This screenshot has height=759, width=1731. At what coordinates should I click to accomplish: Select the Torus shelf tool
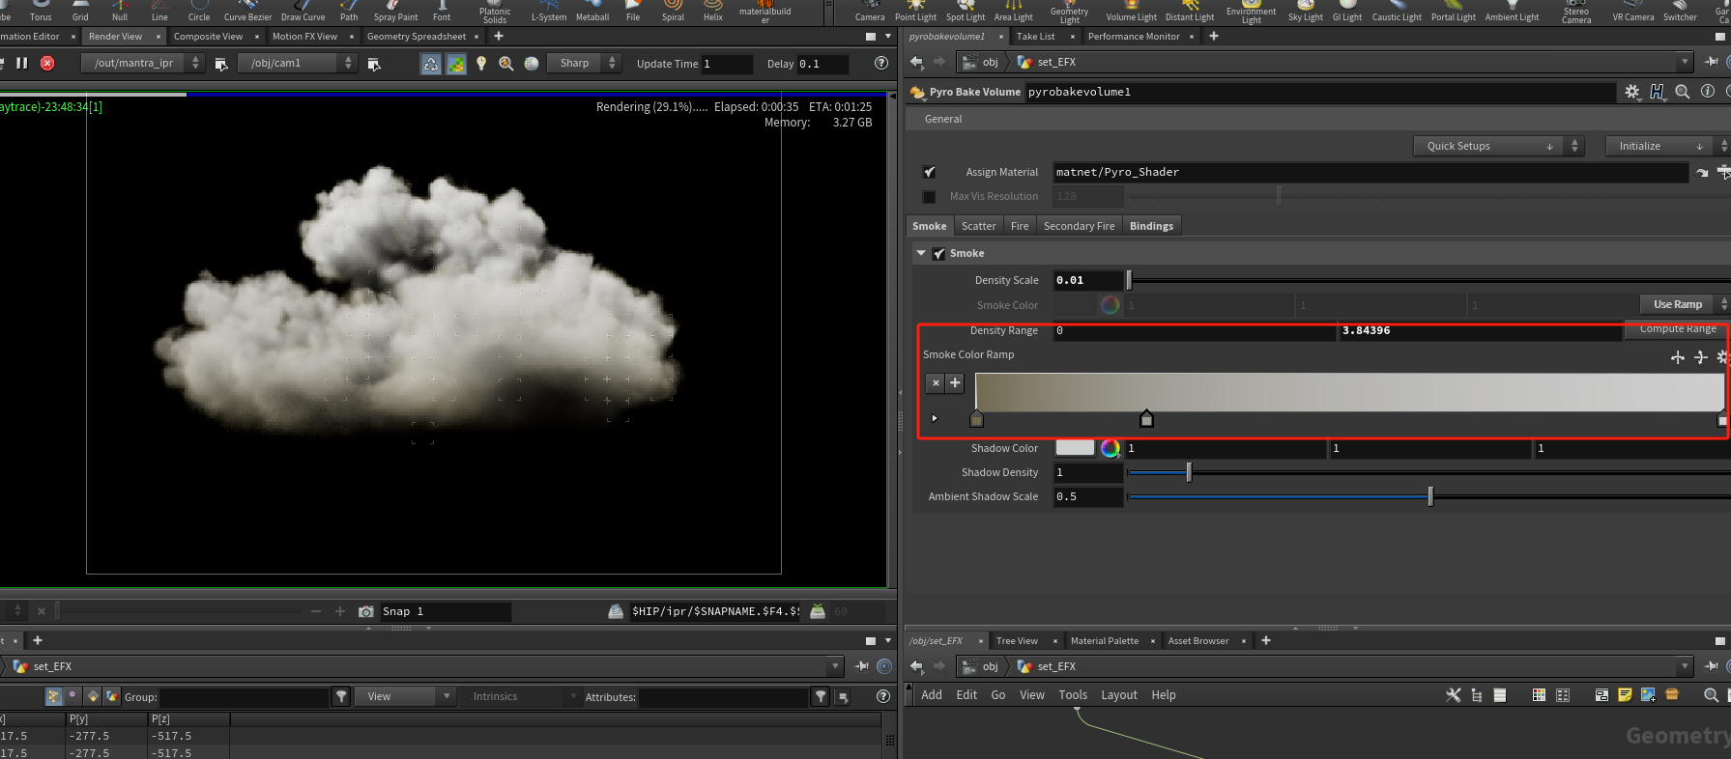click(41, 12)
